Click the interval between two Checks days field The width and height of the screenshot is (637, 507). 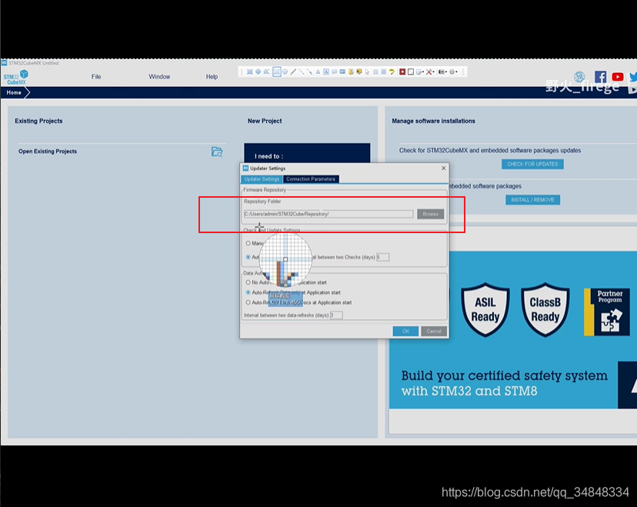(382, 257)
